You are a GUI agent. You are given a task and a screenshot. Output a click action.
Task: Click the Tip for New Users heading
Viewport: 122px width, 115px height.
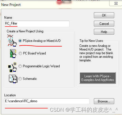pyautogui.click(x=91, y=41)
